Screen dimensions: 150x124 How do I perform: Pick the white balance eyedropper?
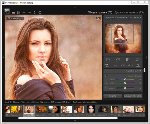pos(106,76)
